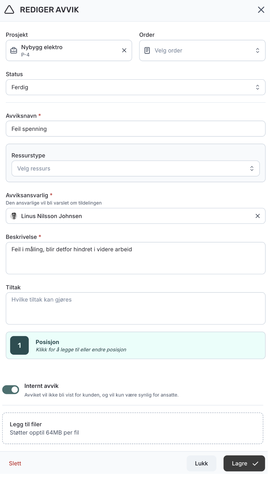270x477 pixels.
Task: Open the Velg ressurs dropdown
Action: [135, 168]
